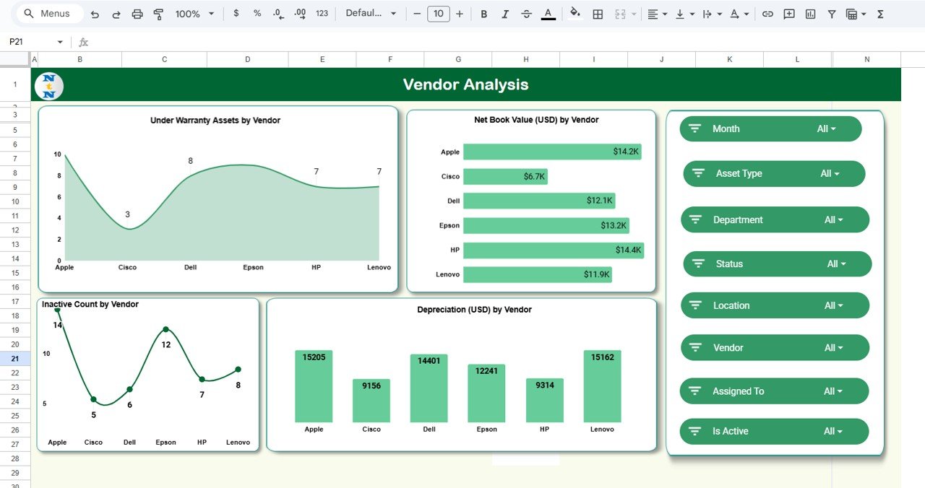Screen dimensions: 925x488
Task: Click the Undo icon
Action: 95,14
